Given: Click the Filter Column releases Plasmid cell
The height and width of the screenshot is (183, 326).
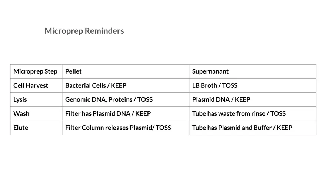Looking at the screenshot, I should coord(118,128).
